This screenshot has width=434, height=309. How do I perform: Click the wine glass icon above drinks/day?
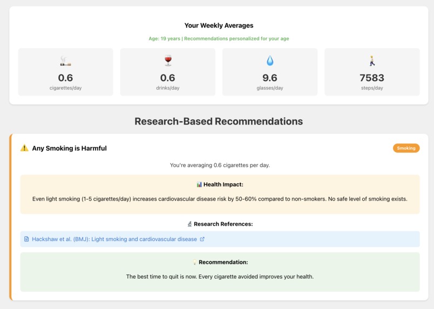[168, 60]
